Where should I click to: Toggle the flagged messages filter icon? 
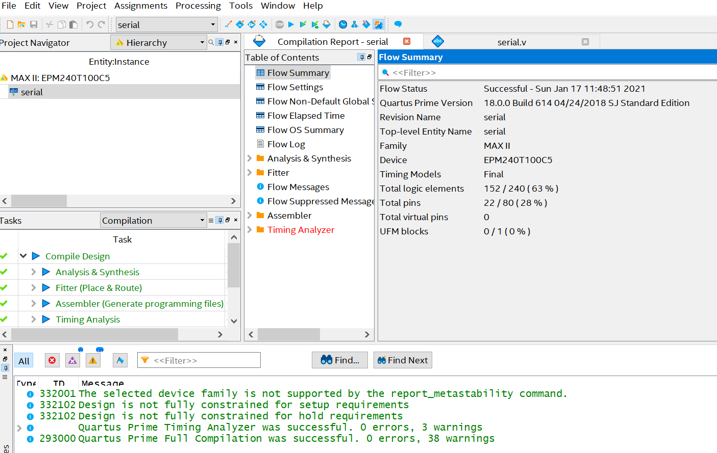pos(120,360)
